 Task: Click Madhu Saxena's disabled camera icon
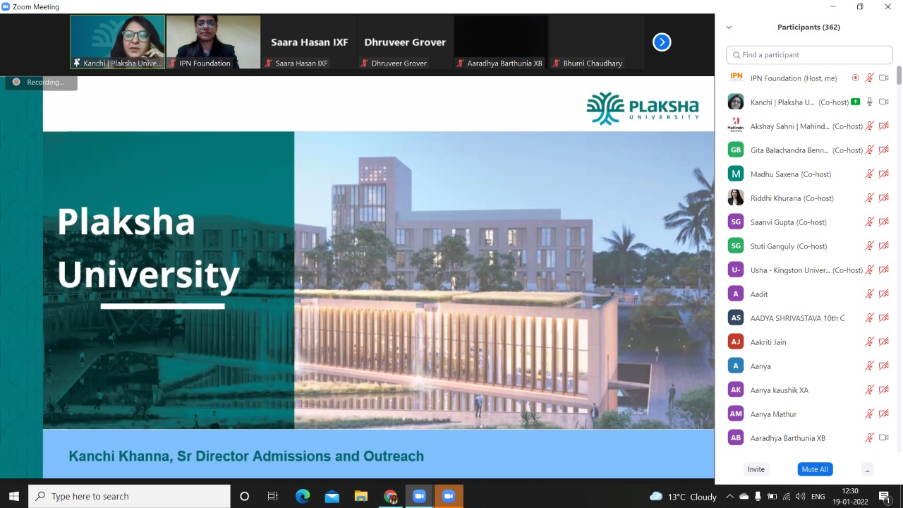click(883, 174)
